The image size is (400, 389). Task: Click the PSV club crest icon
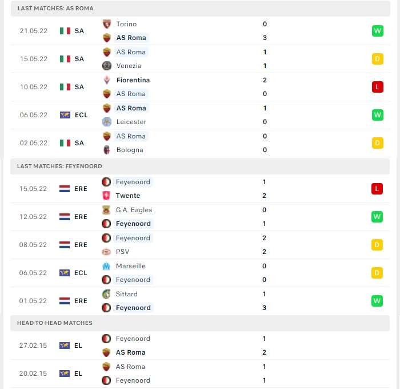tap(106, 252)
